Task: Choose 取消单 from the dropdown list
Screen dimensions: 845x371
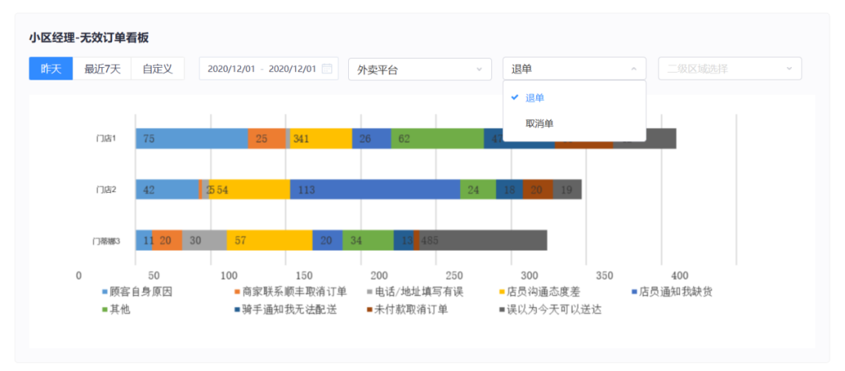Action: (x=539, y=123)
